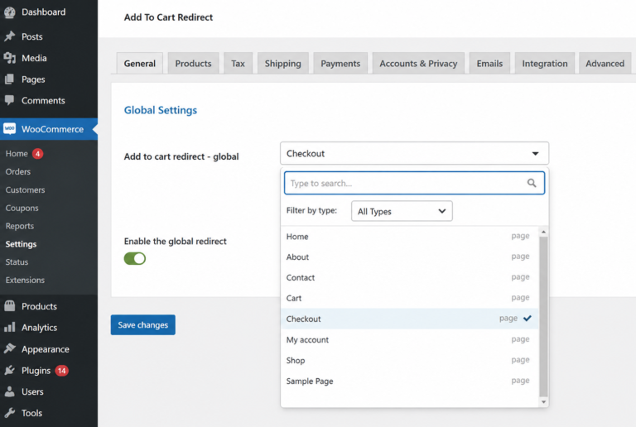Image resolution: width=636 pixels, height=427 pixels.
Task: Click the Users person icon
Action: click(9, 391)
